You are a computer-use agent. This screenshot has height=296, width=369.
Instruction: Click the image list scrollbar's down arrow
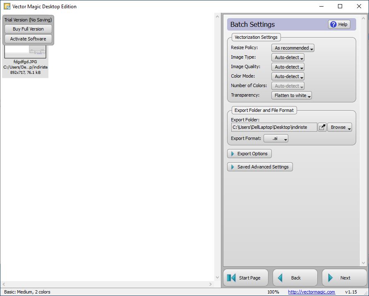[217, 277]
